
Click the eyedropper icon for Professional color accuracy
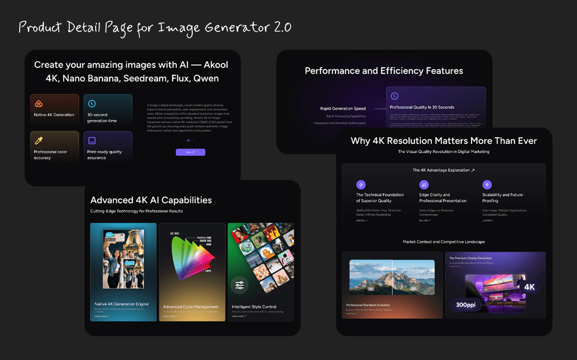(39, 141)
